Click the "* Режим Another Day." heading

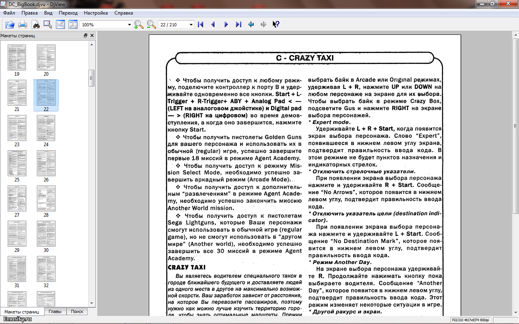pos(340,262)
